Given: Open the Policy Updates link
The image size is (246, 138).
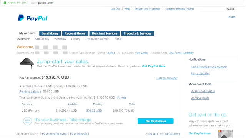Looking at the screenshot, I should (x=200, y=74).
